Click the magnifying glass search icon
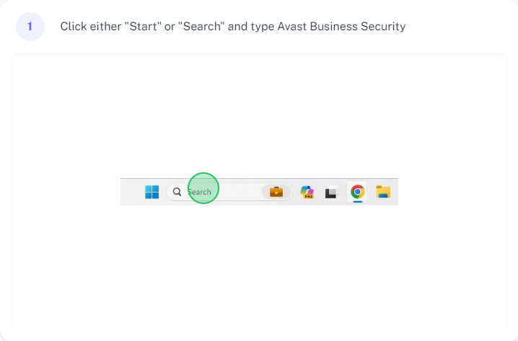Image resolution: width=518 pixels, height=341 pixels. click(177, 192)
